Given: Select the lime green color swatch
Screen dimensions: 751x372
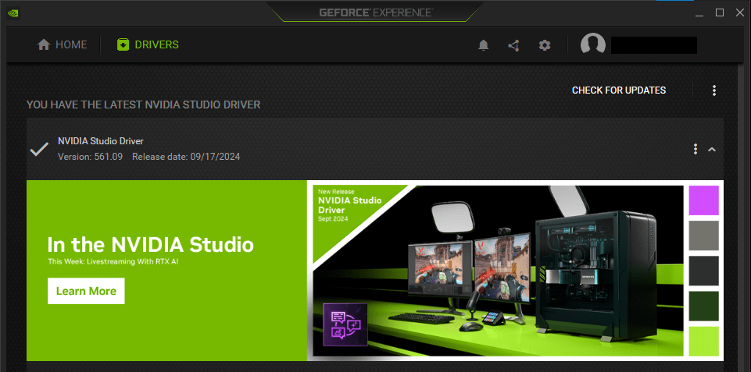Looking at the screenshot, I should coord(703,341).
